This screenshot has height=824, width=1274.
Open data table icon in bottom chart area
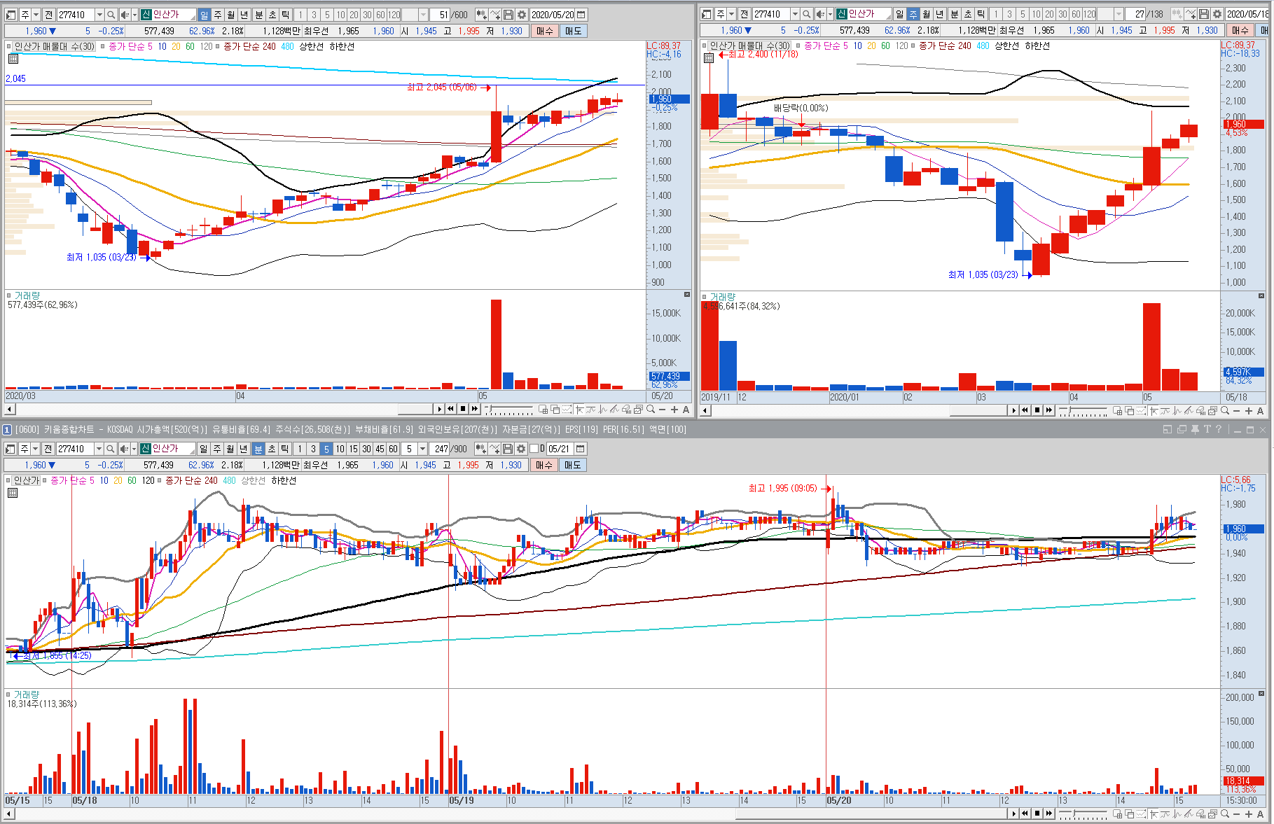[13, 493]
